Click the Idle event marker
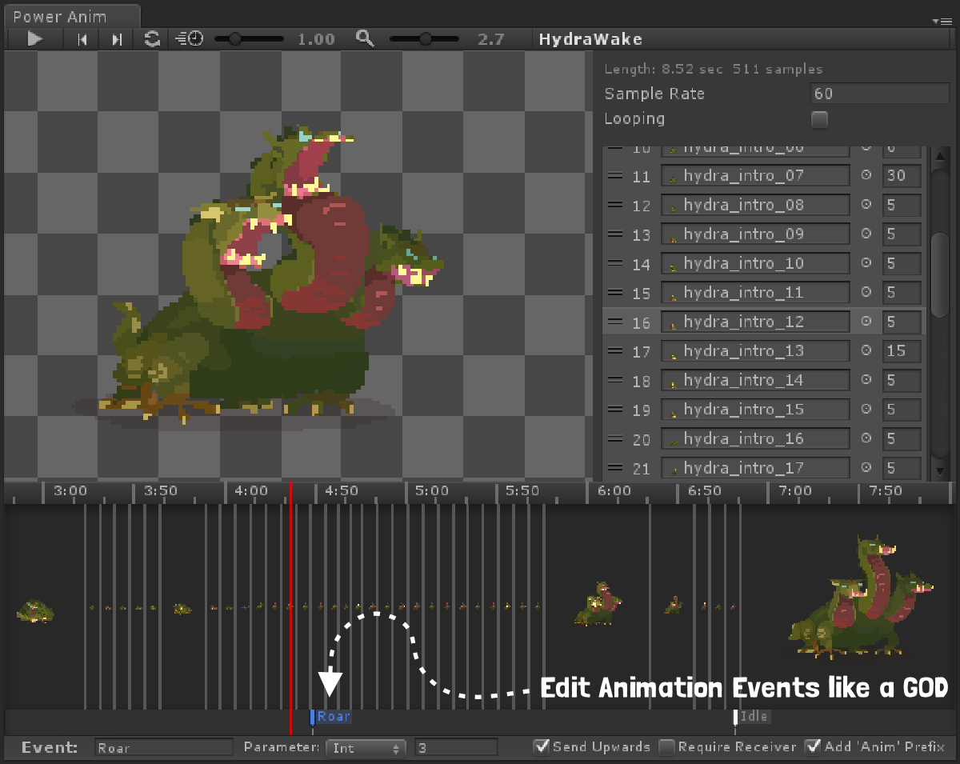The image size is (960, 764). tap(753, 717)
